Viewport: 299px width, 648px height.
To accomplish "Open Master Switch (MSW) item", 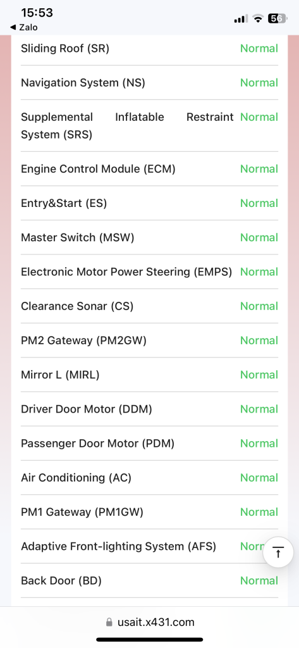I will [149, 237].
